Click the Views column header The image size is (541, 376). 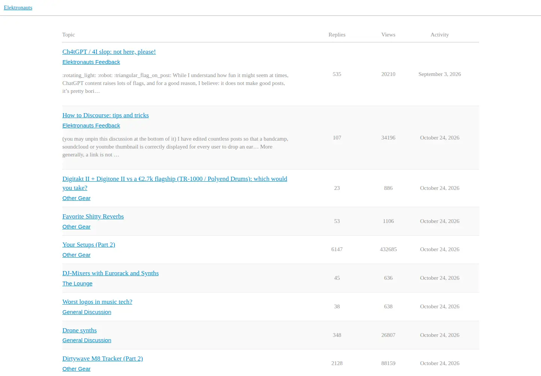tap(388, 35)
